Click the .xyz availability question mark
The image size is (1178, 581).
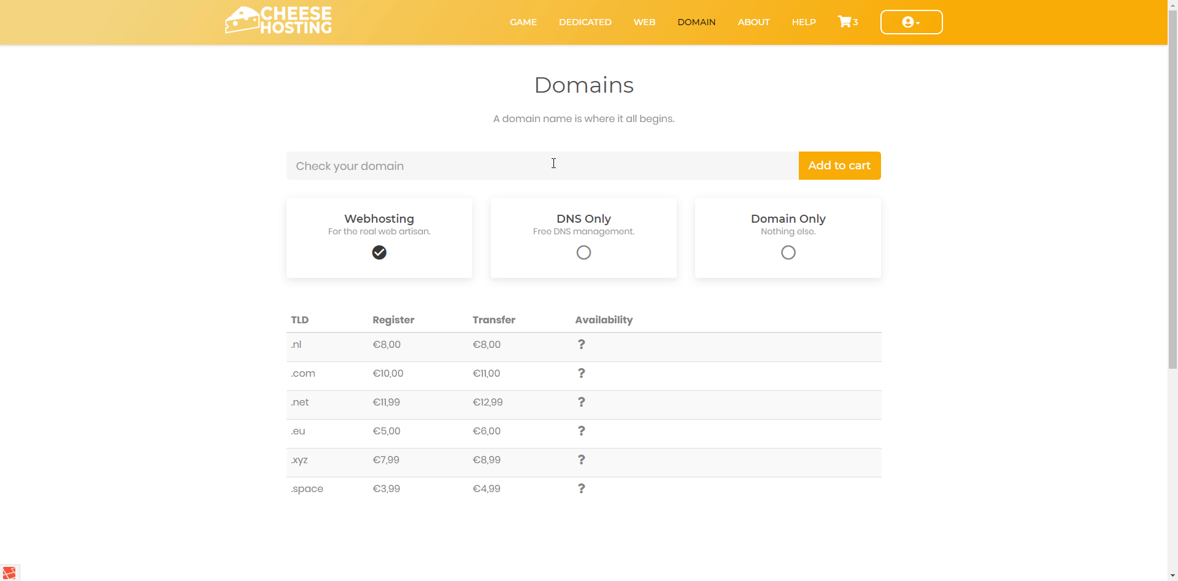(581, 460)
